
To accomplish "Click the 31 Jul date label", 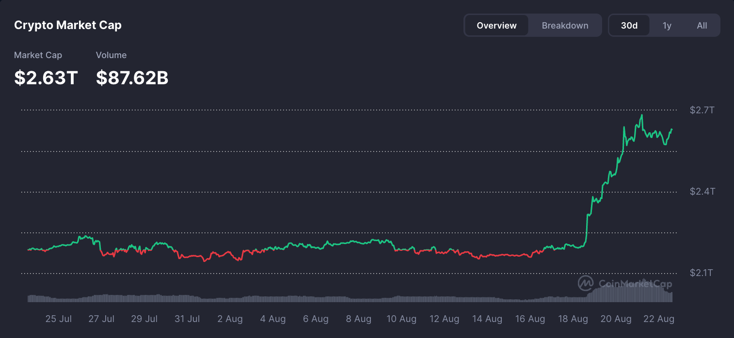I will pos(187,319).
